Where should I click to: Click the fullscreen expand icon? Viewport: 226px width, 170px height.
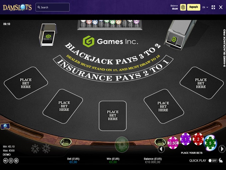(x=213, y=7)
